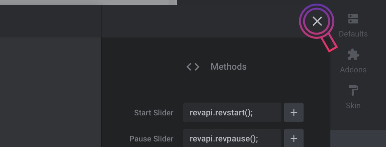Select the revapi.revpause(); code field
386x147 pixels.
[232, 138]
